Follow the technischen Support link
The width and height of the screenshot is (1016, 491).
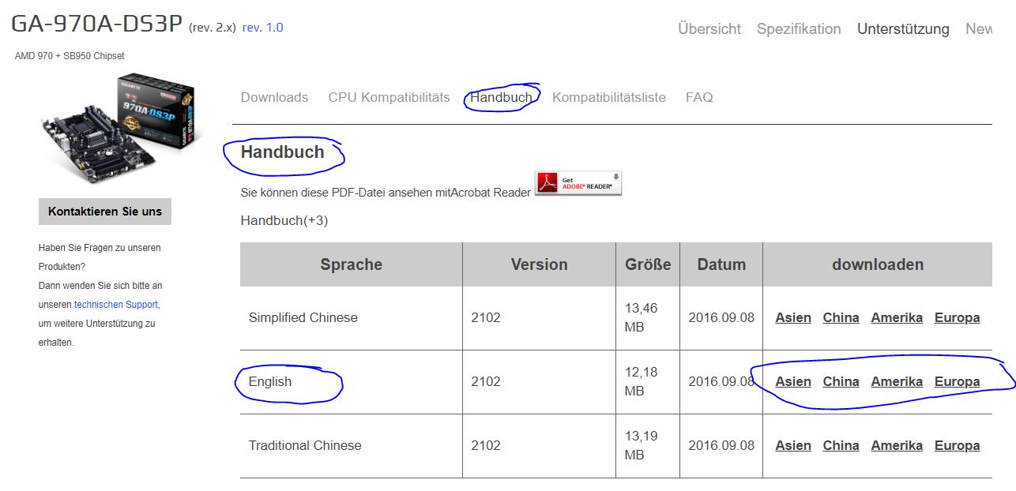[x=116, y=304]
